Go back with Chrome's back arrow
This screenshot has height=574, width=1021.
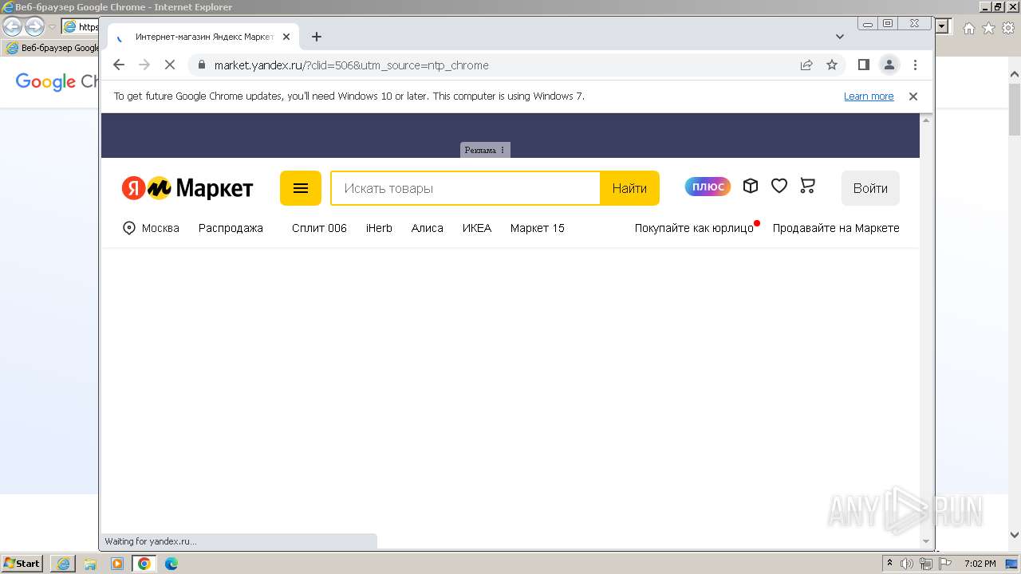click(x=119, y=65)
